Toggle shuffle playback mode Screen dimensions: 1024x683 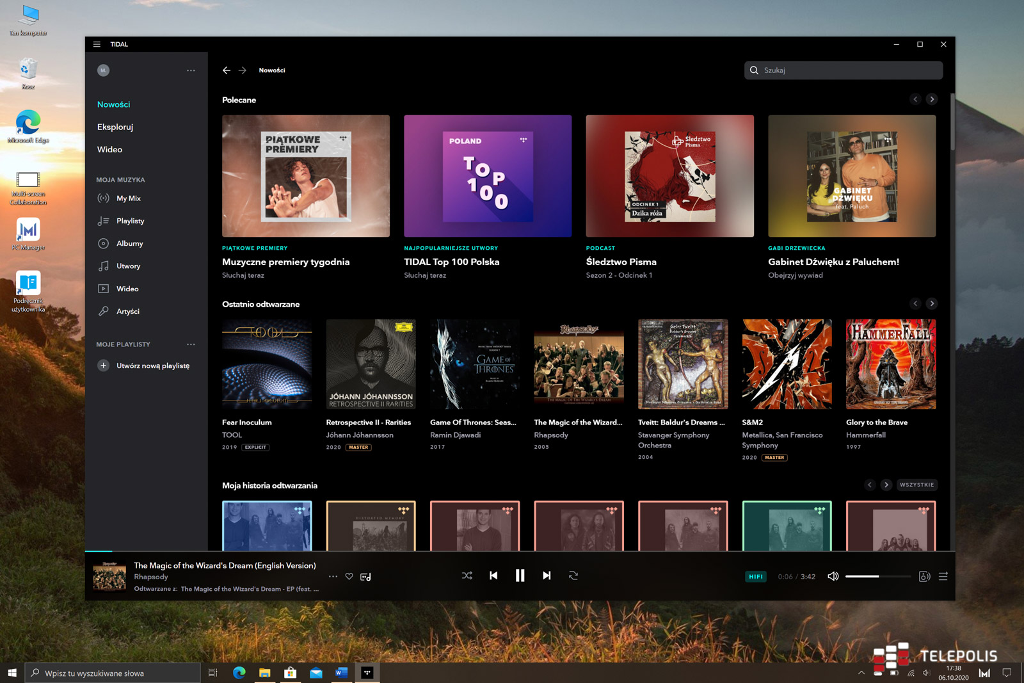click(x=467, y=575)
